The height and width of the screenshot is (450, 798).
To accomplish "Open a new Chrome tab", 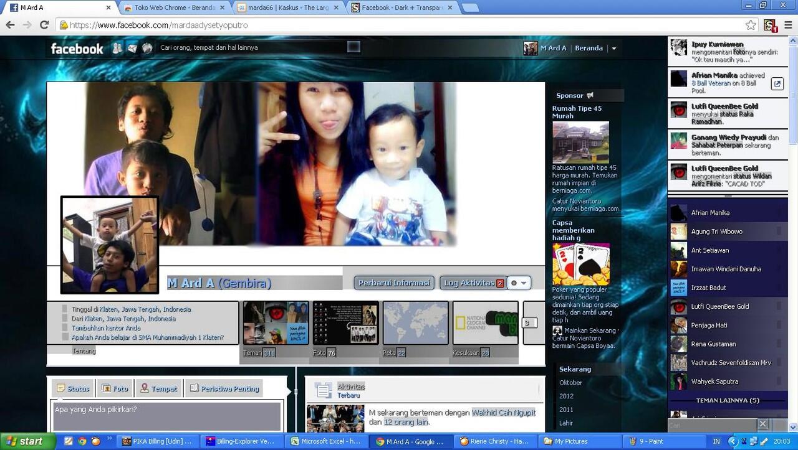I will click(470, 7).
